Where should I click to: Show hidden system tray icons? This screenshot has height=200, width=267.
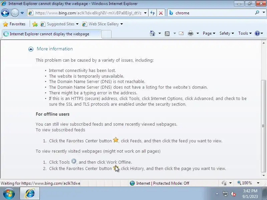click(217, 194)
